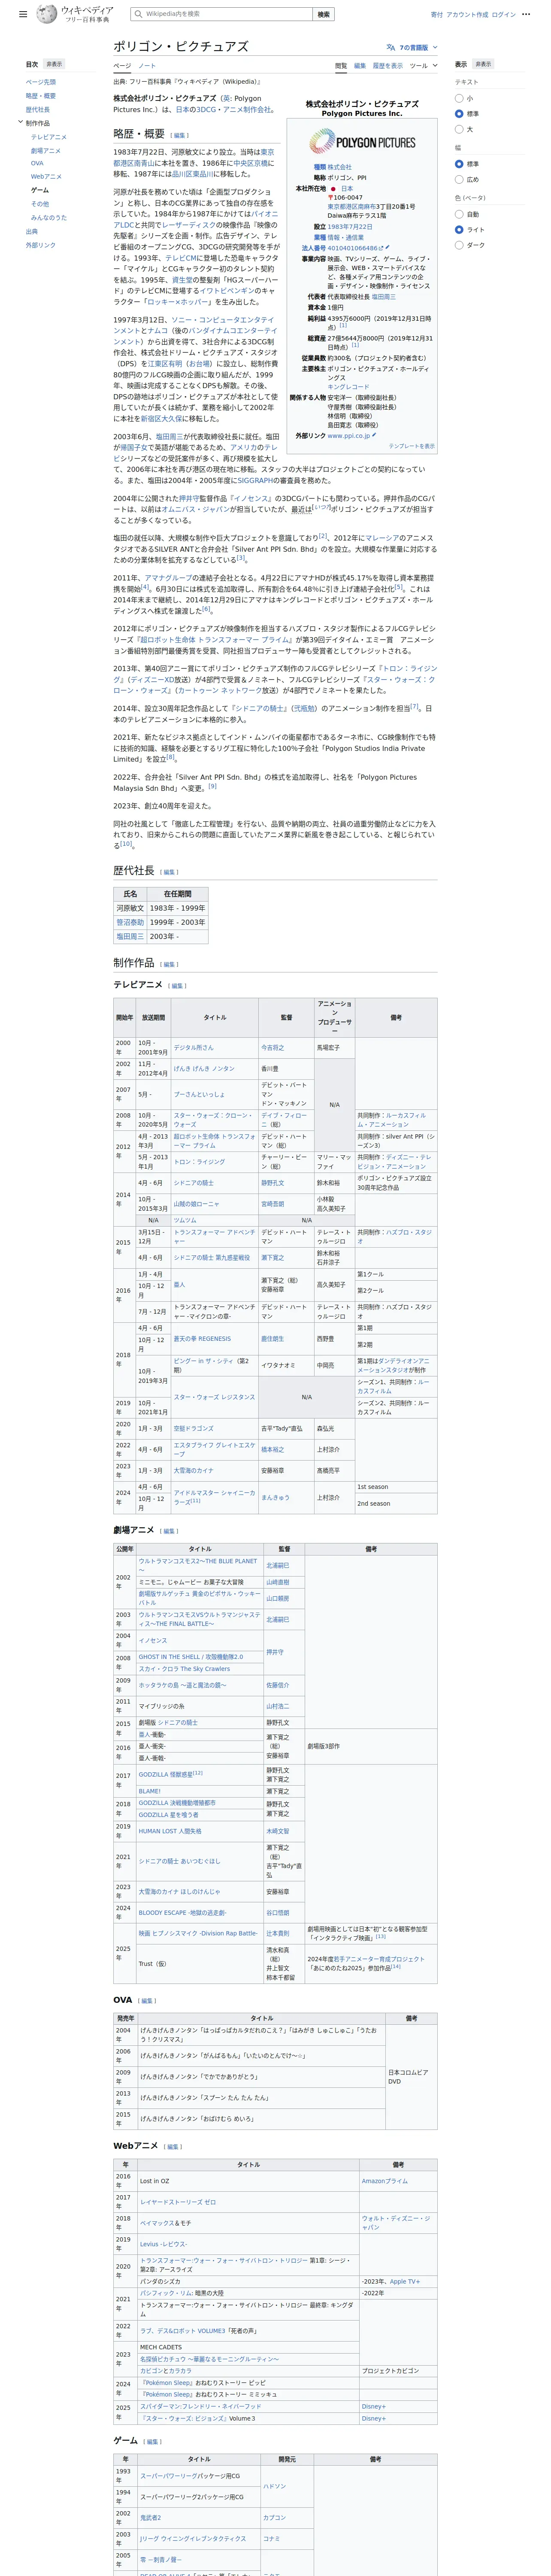This screenshot has width=551, height=2576.
Task: Jump to 歴代社長 in contents
Action: [x=38, y=110]
